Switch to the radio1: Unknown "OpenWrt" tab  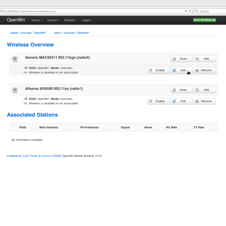pyautogui.click(x=72, y=33)
